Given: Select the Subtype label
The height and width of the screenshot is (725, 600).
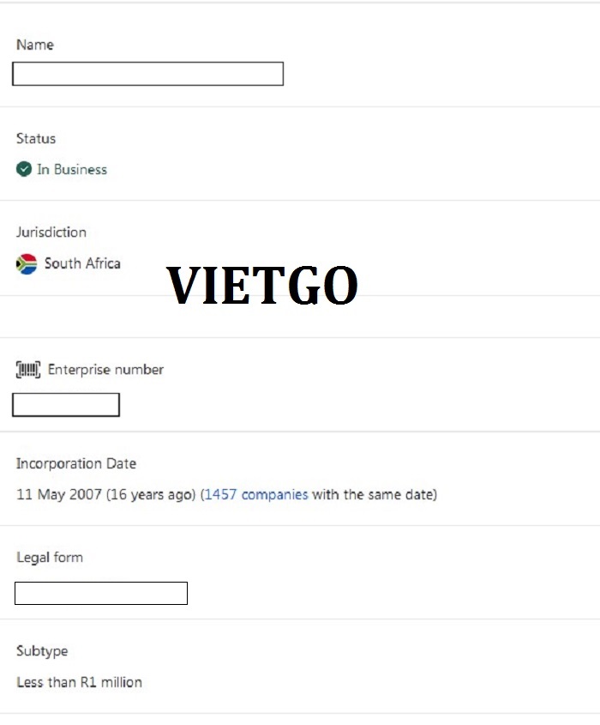Looking at the screenshot, I should [42, 651].
